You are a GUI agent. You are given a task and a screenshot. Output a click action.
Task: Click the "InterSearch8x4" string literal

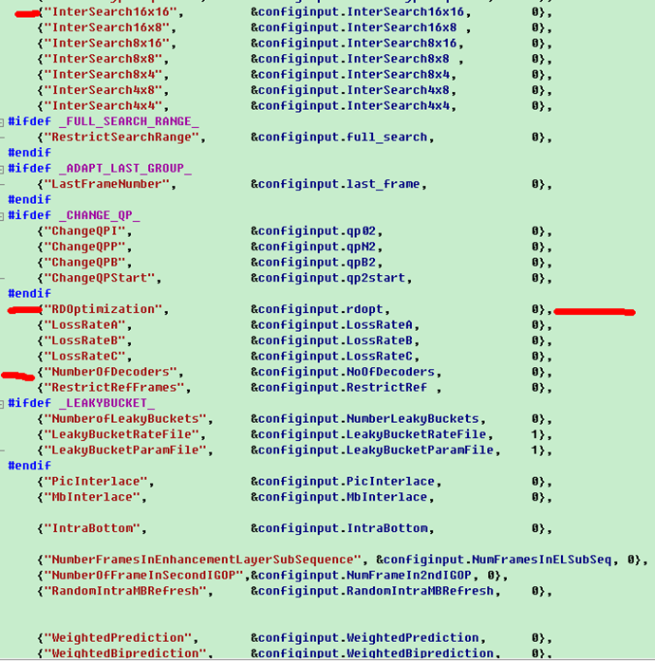coord(103,75)
